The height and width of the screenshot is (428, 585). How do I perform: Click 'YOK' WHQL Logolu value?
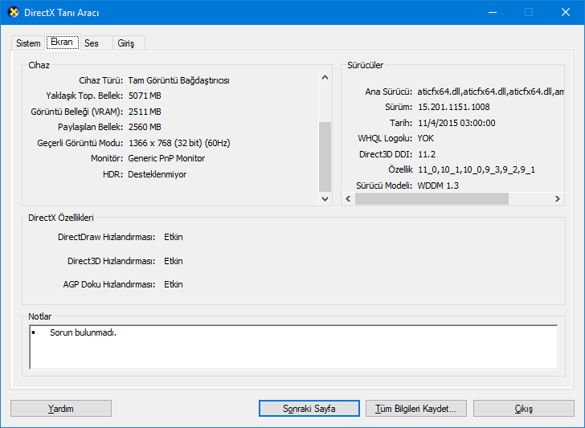pos(426,138)
